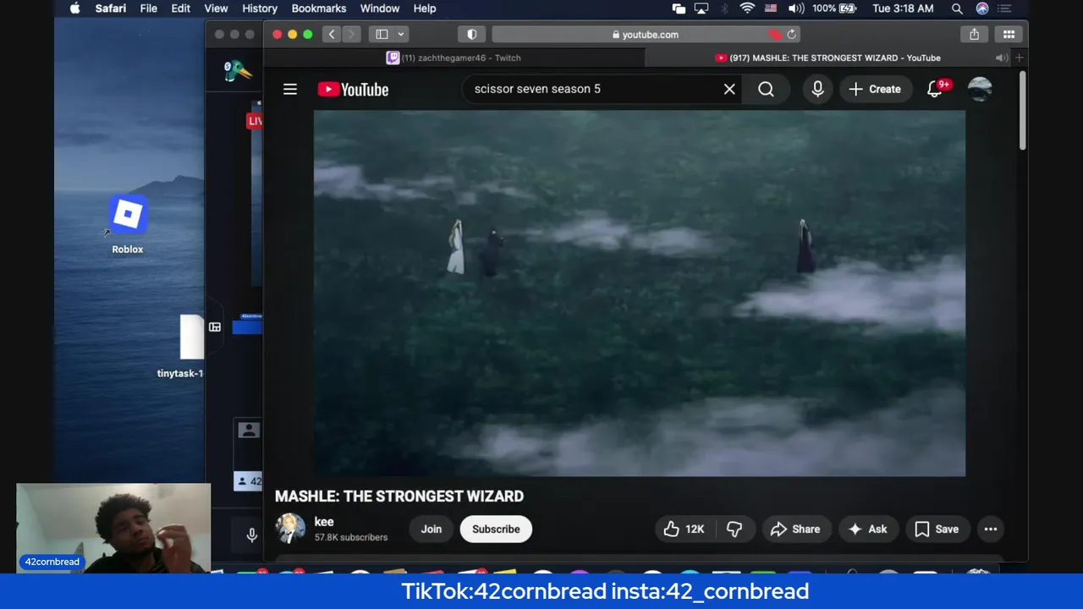Open Safari's Share toolbar button
Screen dimensions: 1083x609
pyautogui.click(x=975, y=35)
